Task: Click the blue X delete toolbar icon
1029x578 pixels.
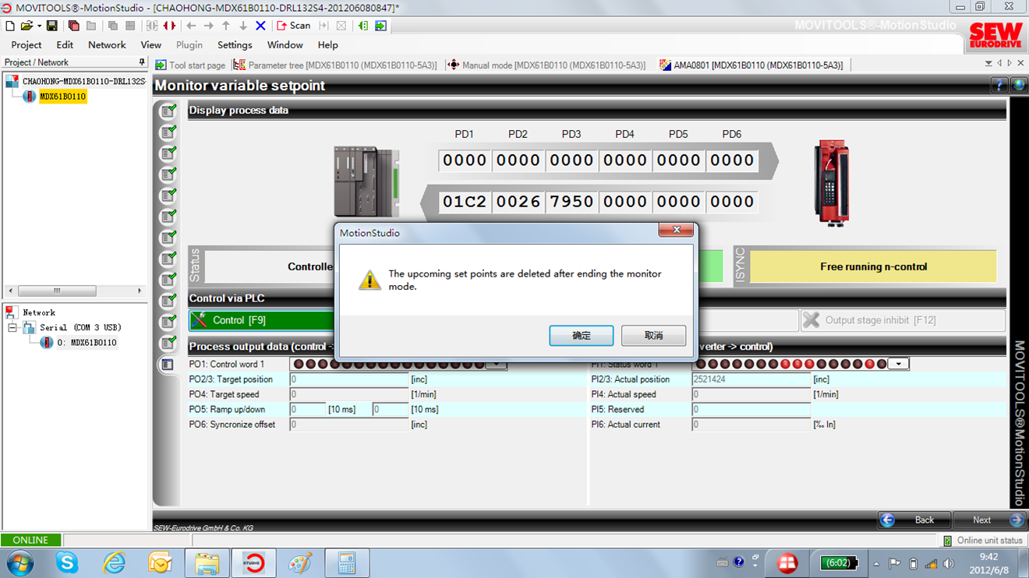Action: tap(260, 26)
